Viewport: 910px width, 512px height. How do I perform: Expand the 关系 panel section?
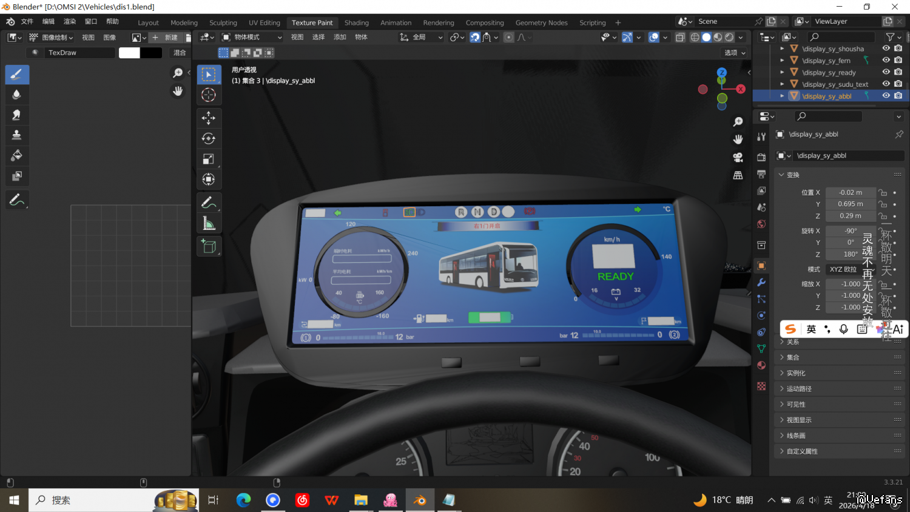[x=793, y=342]
